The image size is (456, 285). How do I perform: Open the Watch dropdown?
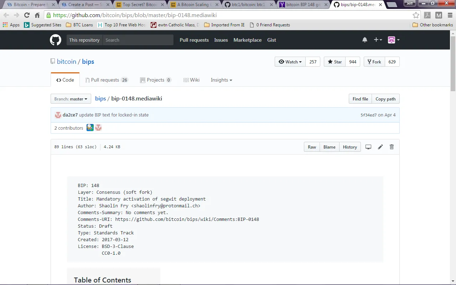tap(290, 62)
